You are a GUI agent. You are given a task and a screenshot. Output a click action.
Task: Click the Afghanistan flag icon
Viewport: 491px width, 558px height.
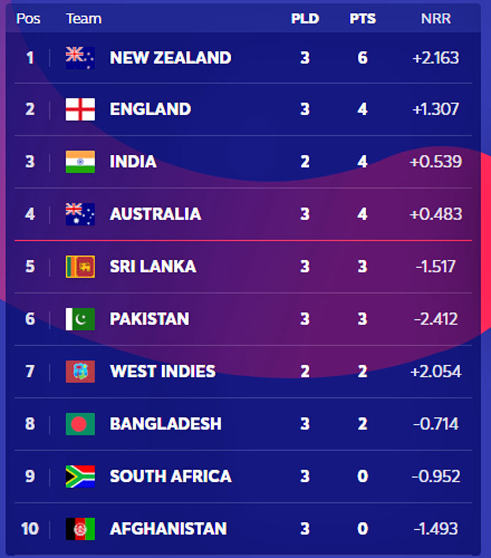pyautogui.click(x=80, y=529)
